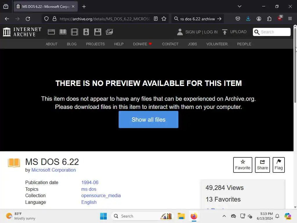Click the UPLOAD link text
Image resolution: width=297 pixels, height=223 pixels.
(x=238, y=32)
